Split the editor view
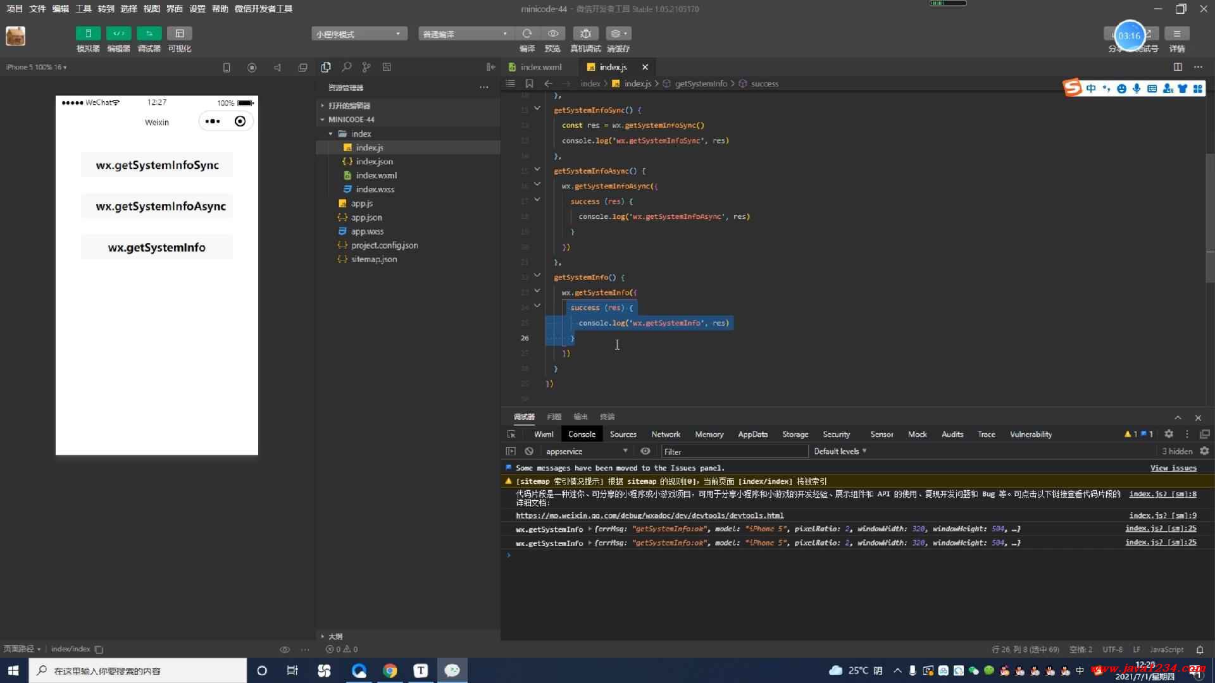The height and width of the screenshot is (683, 1215). (1178, 67)
